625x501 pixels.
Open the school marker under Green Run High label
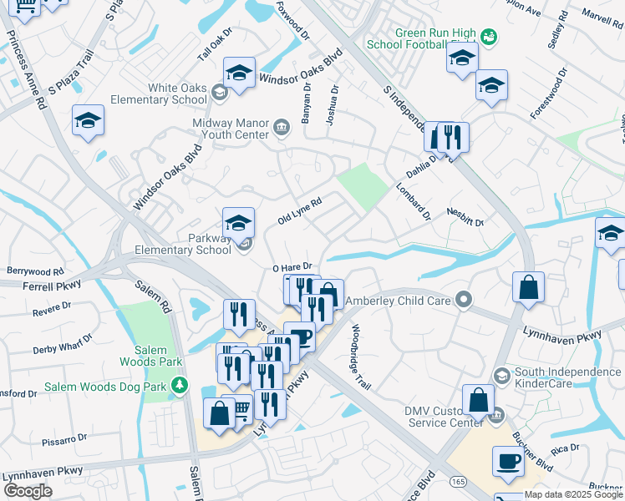click(x=462, y=60)
